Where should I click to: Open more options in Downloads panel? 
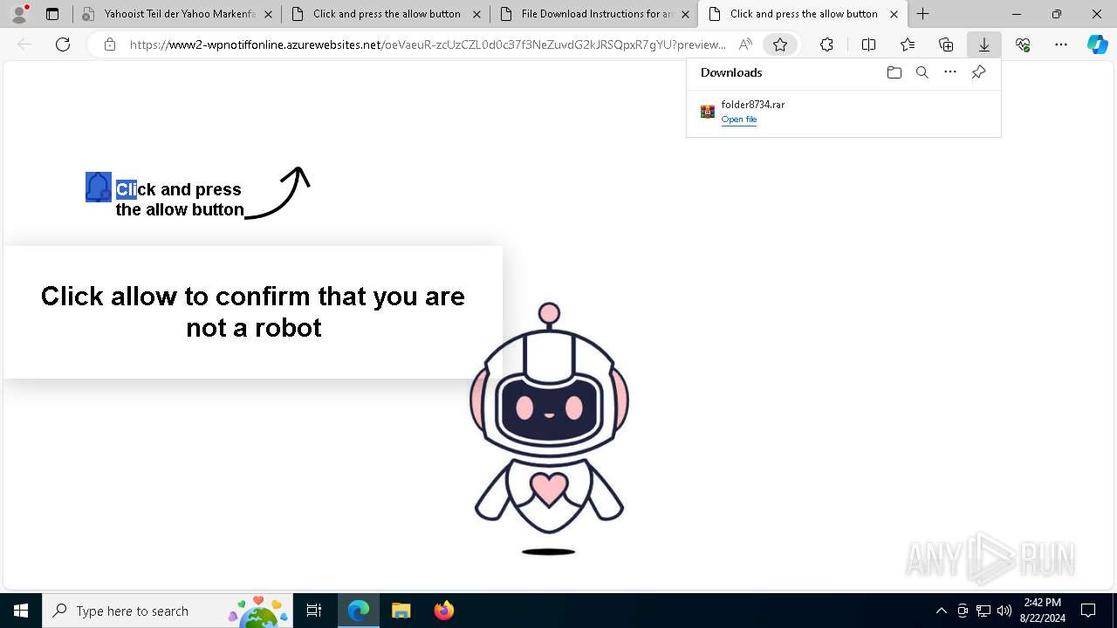(950, 72)
